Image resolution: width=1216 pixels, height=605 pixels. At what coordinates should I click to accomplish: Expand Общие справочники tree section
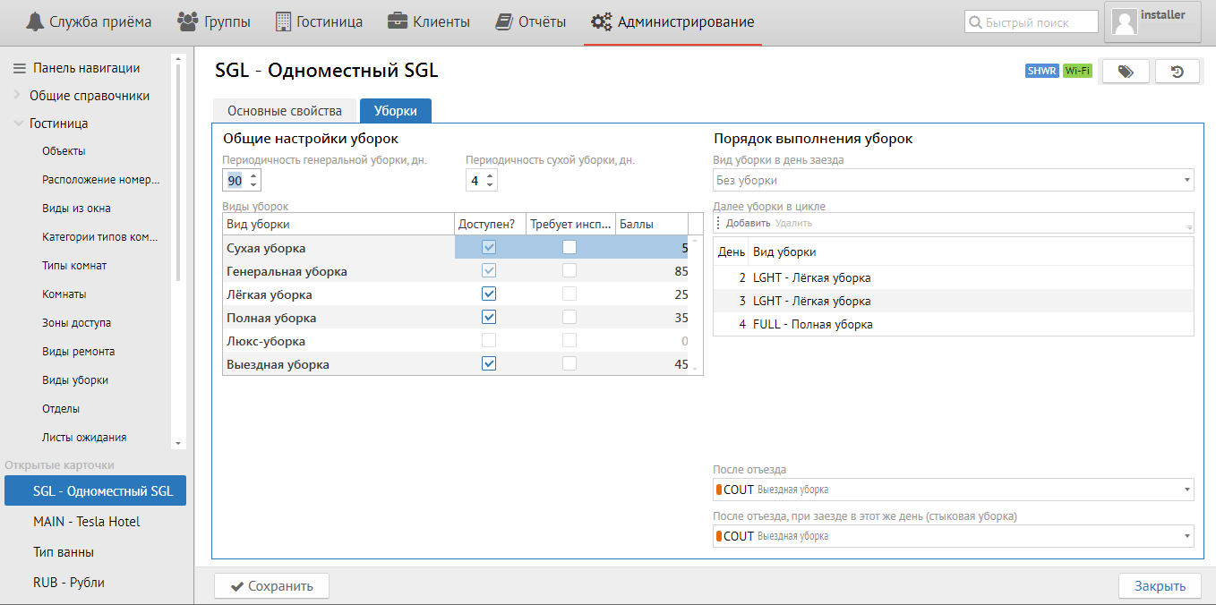click(x=18, y=96)
